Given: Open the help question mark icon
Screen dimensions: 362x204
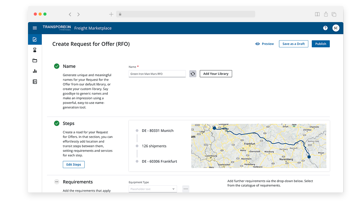Looking at the screenshot, I should (x=325, y=28).
